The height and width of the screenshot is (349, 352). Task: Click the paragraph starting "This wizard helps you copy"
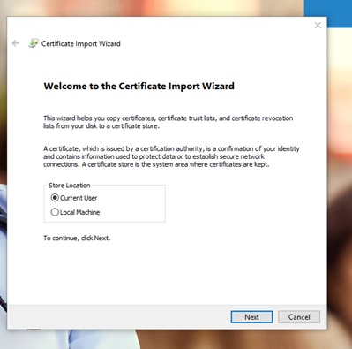point(169,122)
